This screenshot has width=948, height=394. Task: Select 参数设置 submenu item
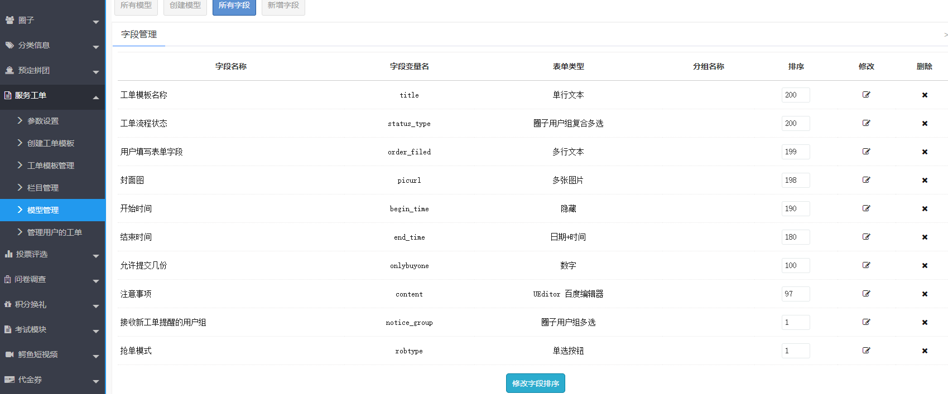(43, 121)
